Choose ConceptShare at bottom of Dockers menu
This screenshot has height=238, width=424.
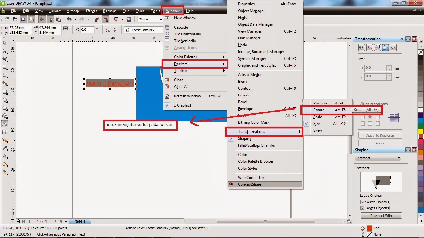[x=265, y=184]
